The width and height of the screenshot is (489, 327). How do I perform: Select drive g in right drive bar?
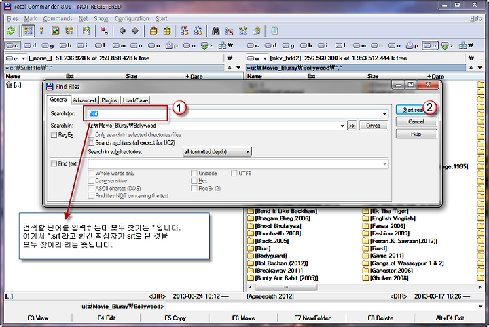(288, 45)
